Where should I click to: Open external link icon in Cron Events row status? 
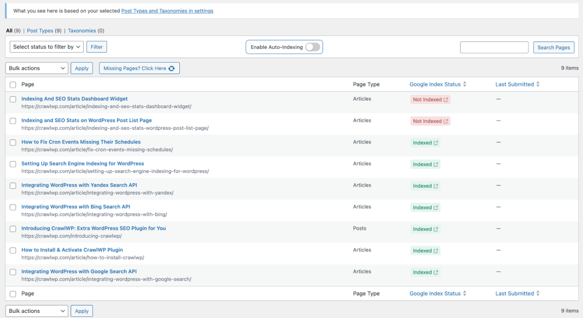coord(436,143)
